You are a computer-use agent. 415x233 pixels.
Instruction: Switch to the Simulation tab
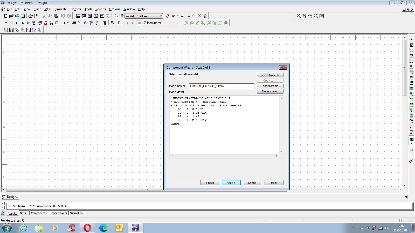click(x=76, y=213)
